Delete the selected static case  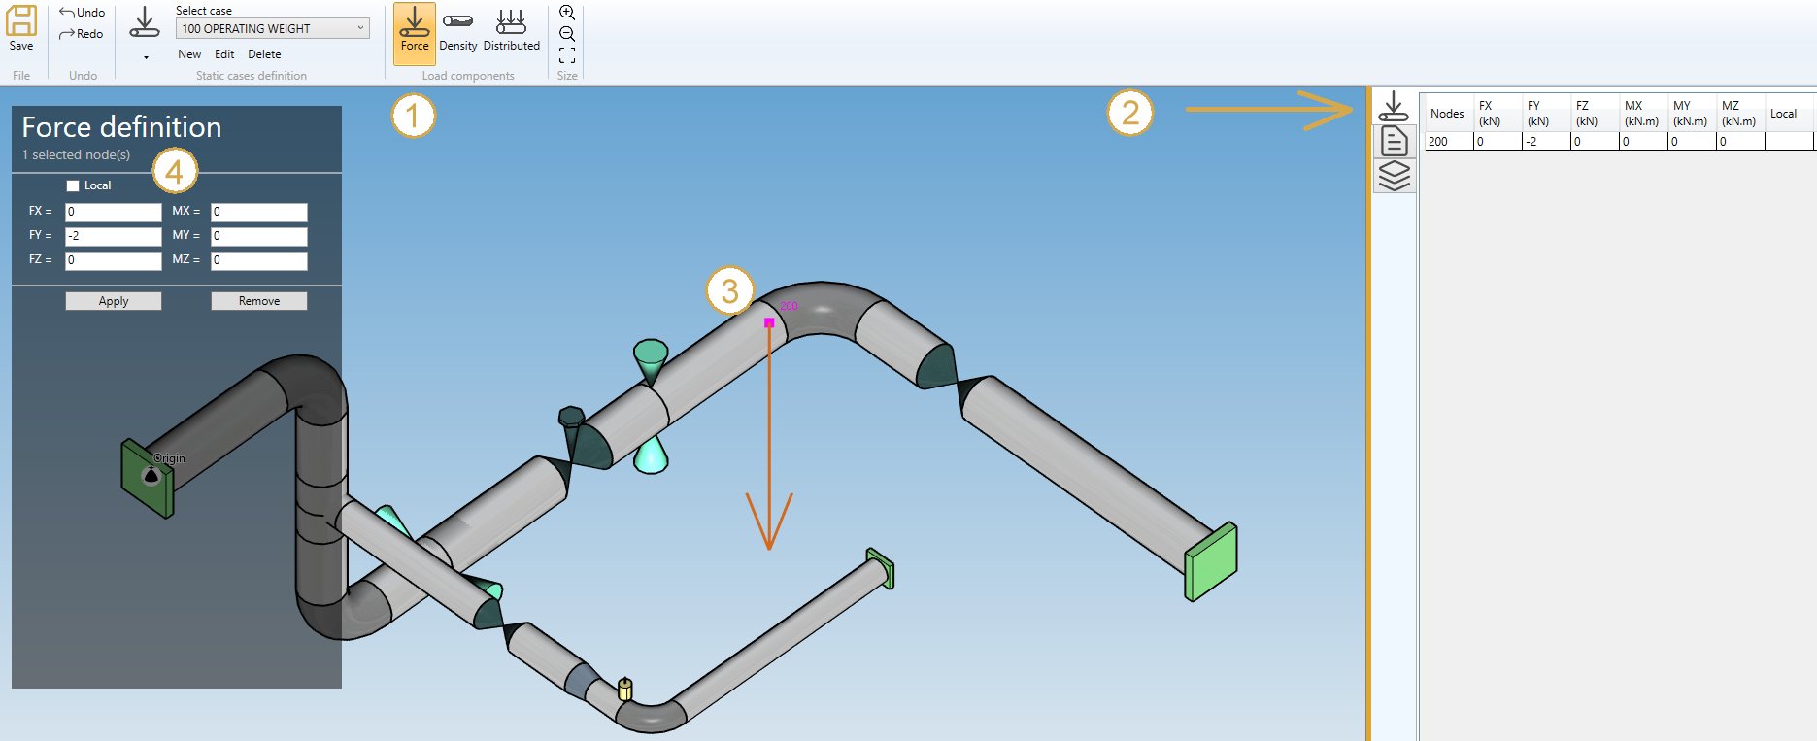[x=264, y=54]
